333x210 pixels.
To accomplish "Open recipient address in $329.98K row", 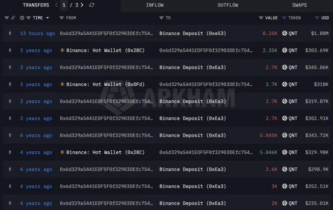I will tap(206, 152).
